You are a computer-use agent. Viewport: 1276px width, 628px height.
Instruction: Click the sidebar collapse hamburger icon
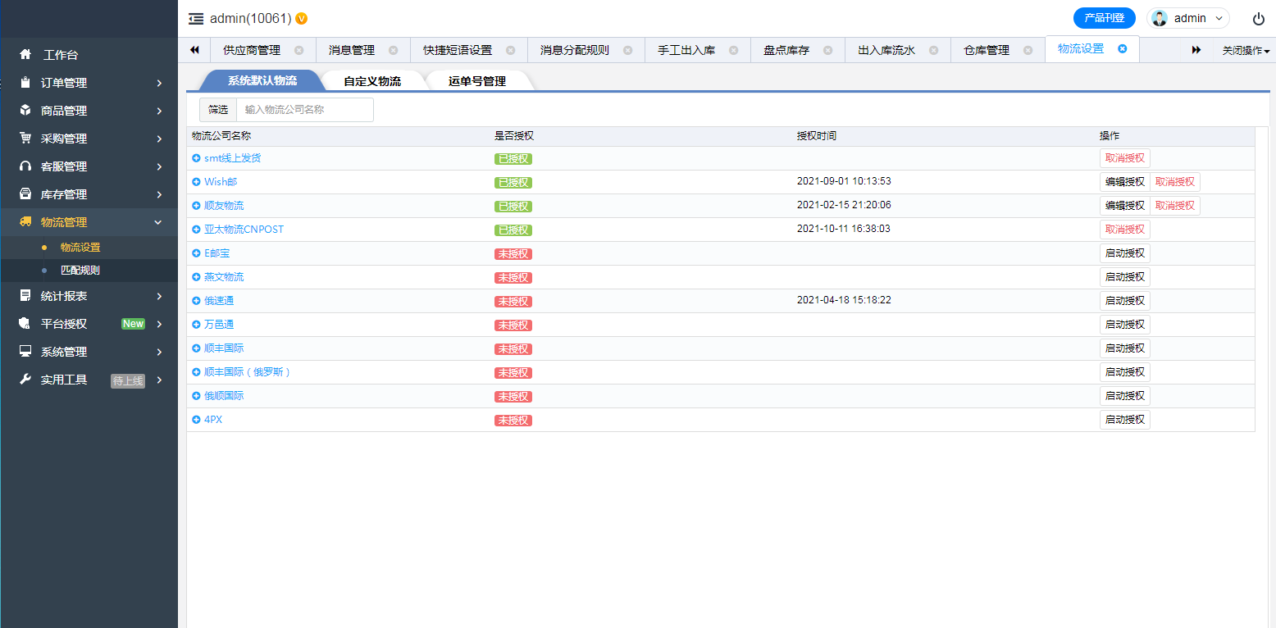pyautogui.click(x=196, y=19)
